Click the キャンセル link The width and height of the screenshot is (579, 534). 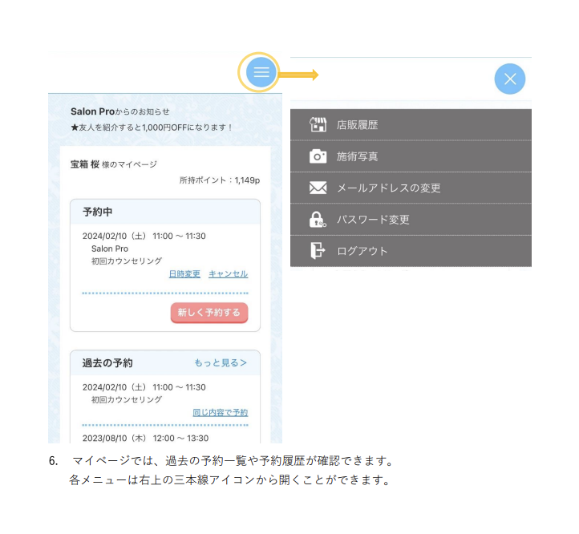point(229,274)
